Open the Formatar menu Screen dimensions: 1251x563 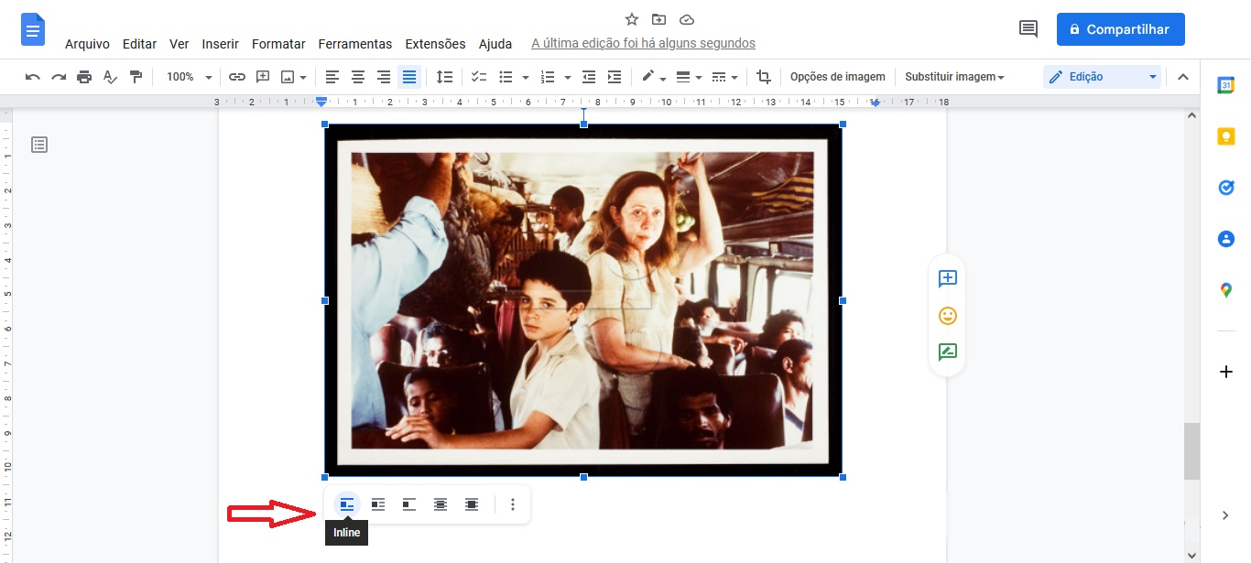[278, 44]
